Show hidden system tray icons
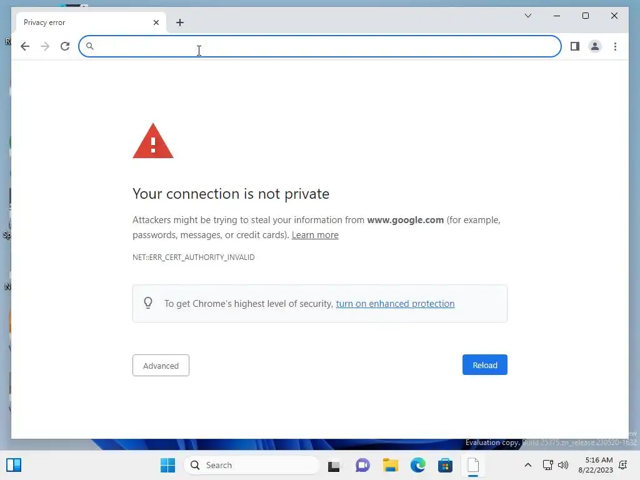Image resolution: width=640 pixels, height=480 pixels. pos(527,465)
